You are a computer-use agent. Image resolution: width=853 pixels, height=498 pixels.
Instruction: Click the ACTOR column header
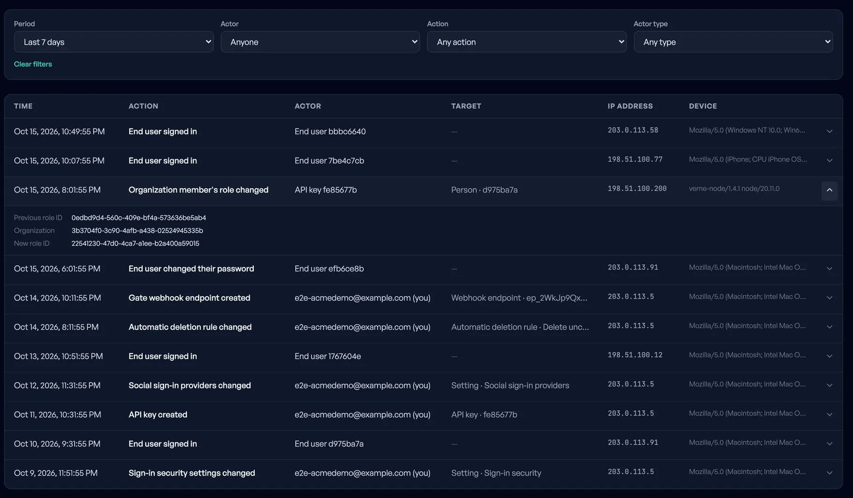pos(308,106)
